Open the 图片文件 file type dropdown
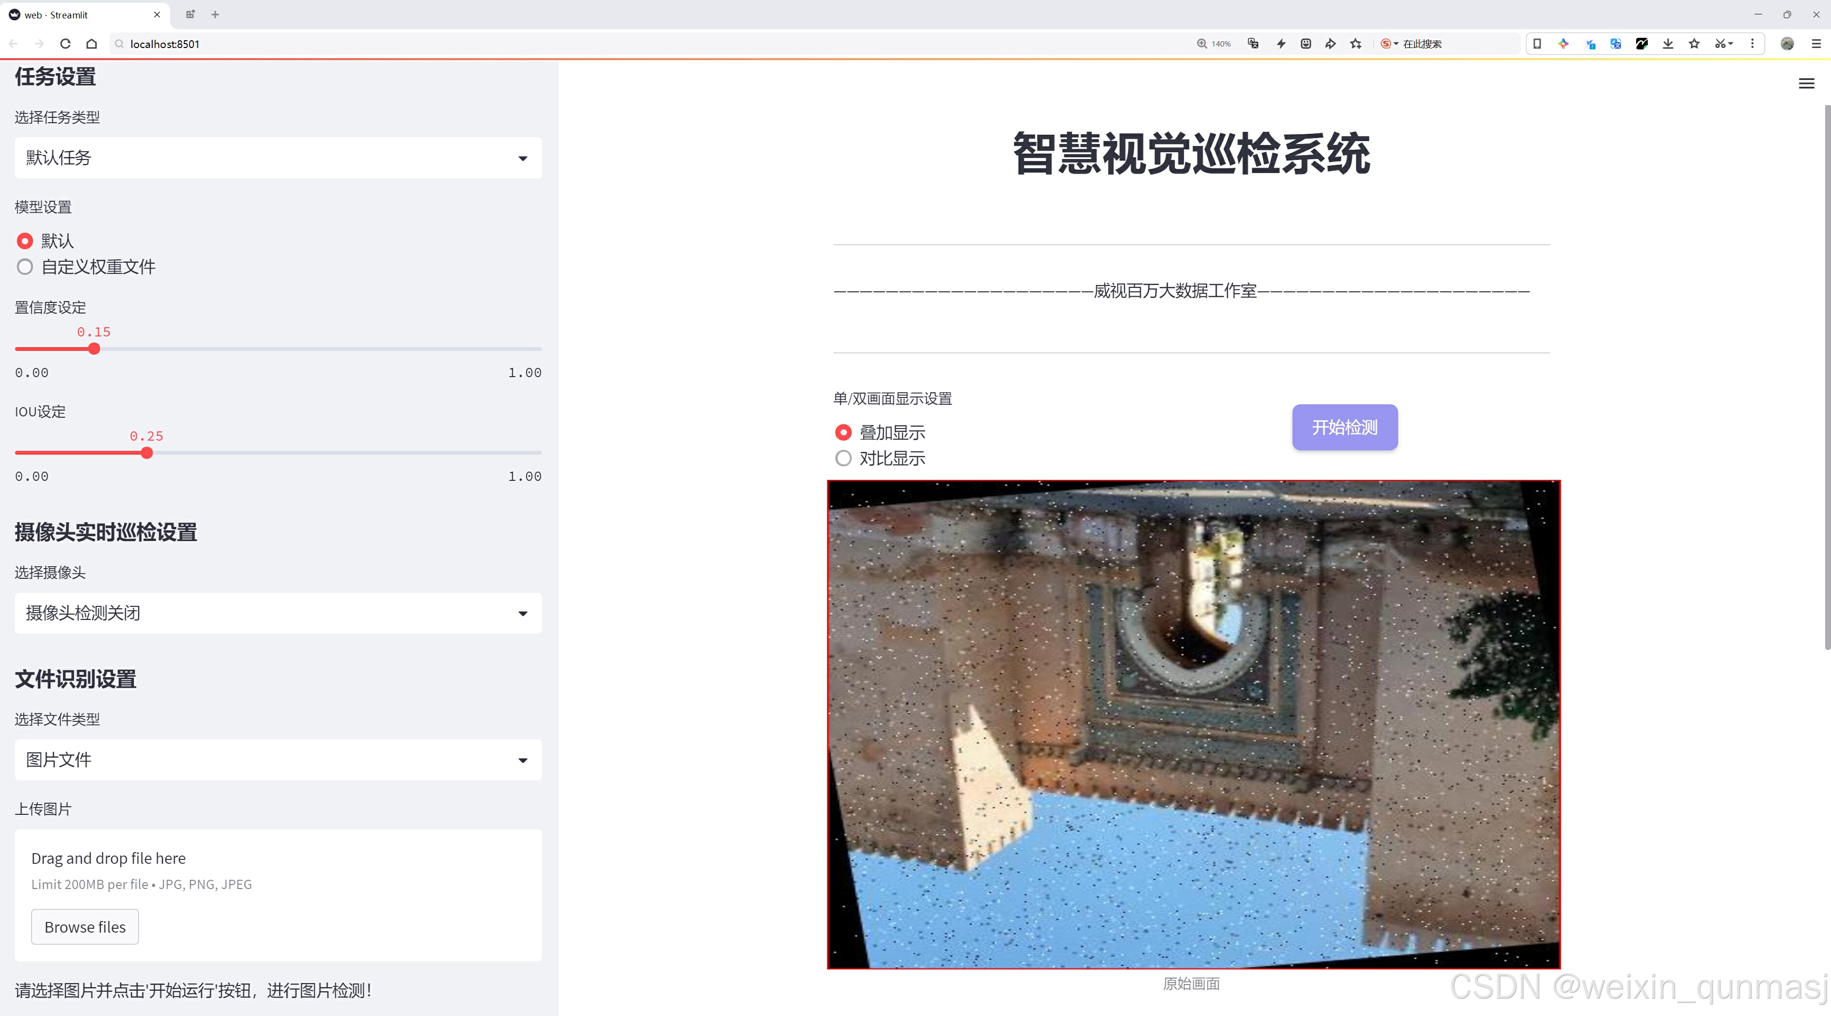 [278, 760]
